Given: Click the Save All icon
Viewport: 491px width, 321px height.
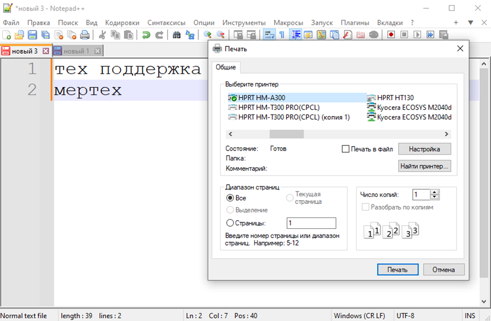Looking at the screenshot, I should pos(45,35).
